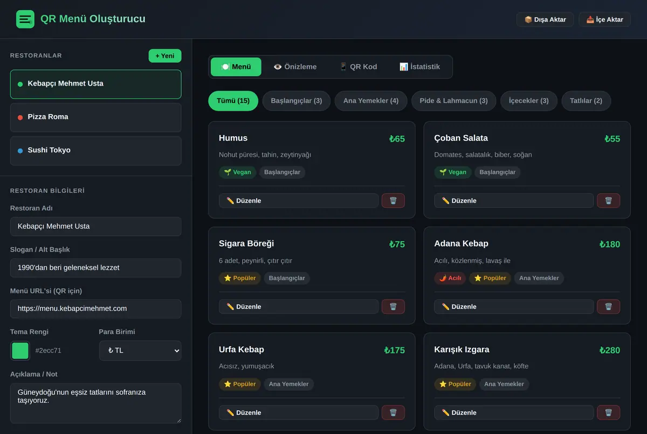Edit the Çoban Salata item
This screenshot has height=434, width=647.
click(514, 201)
